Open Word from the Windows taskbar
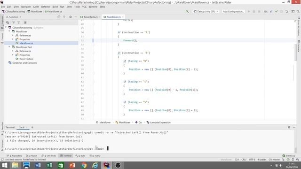Image resolution: width=301 pixels, height=169 pixels. 38,165
